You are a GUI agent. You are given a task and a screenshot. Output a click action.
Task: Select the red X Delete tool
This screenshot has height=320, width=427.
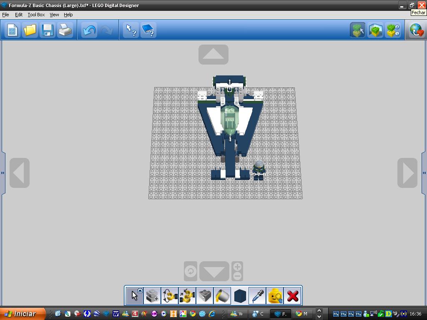(292, 296)
